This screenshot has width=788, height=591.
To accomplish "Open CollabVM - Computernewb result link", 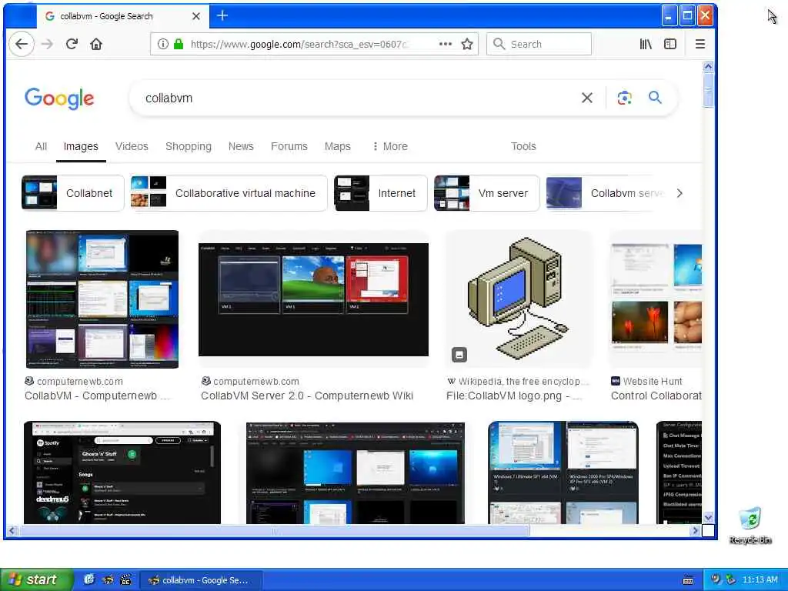I will coord(97,396).
